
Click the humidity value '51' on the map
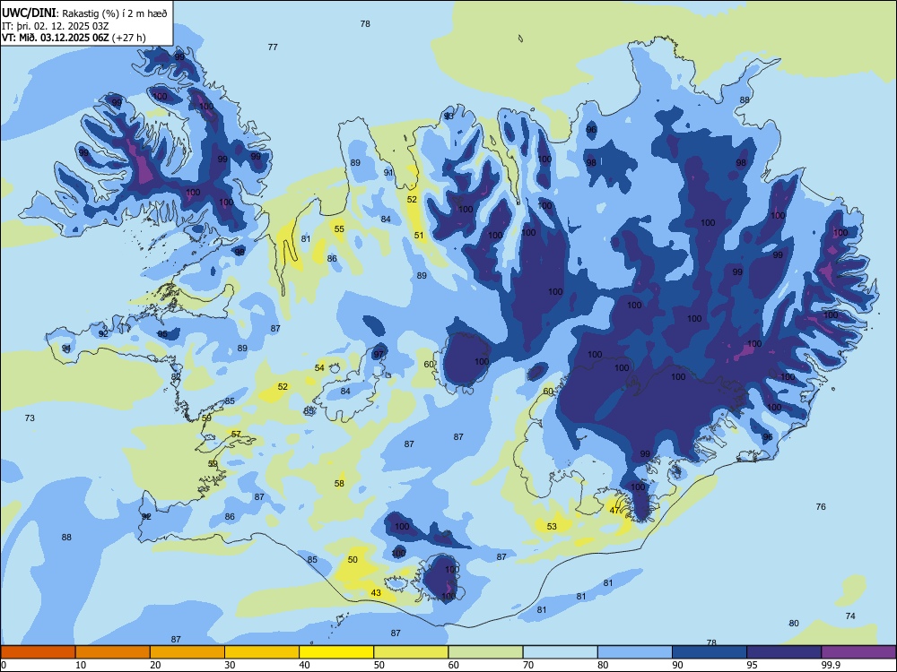[419, 235]
